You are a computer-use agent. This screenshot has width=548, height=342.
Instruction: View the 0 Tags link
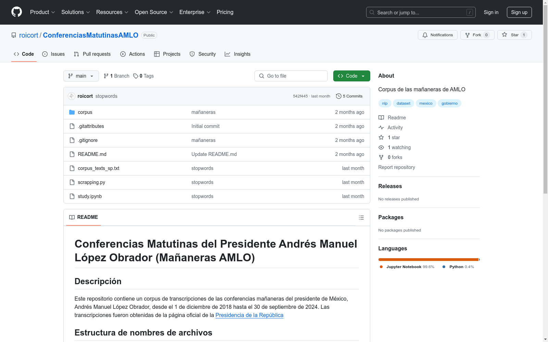click(144, 76)
